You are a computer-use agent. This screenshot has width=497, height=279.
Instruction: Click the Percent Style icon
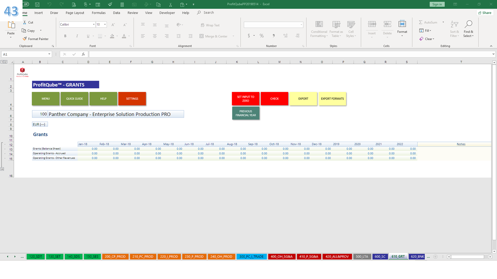[x=262, y=36]
